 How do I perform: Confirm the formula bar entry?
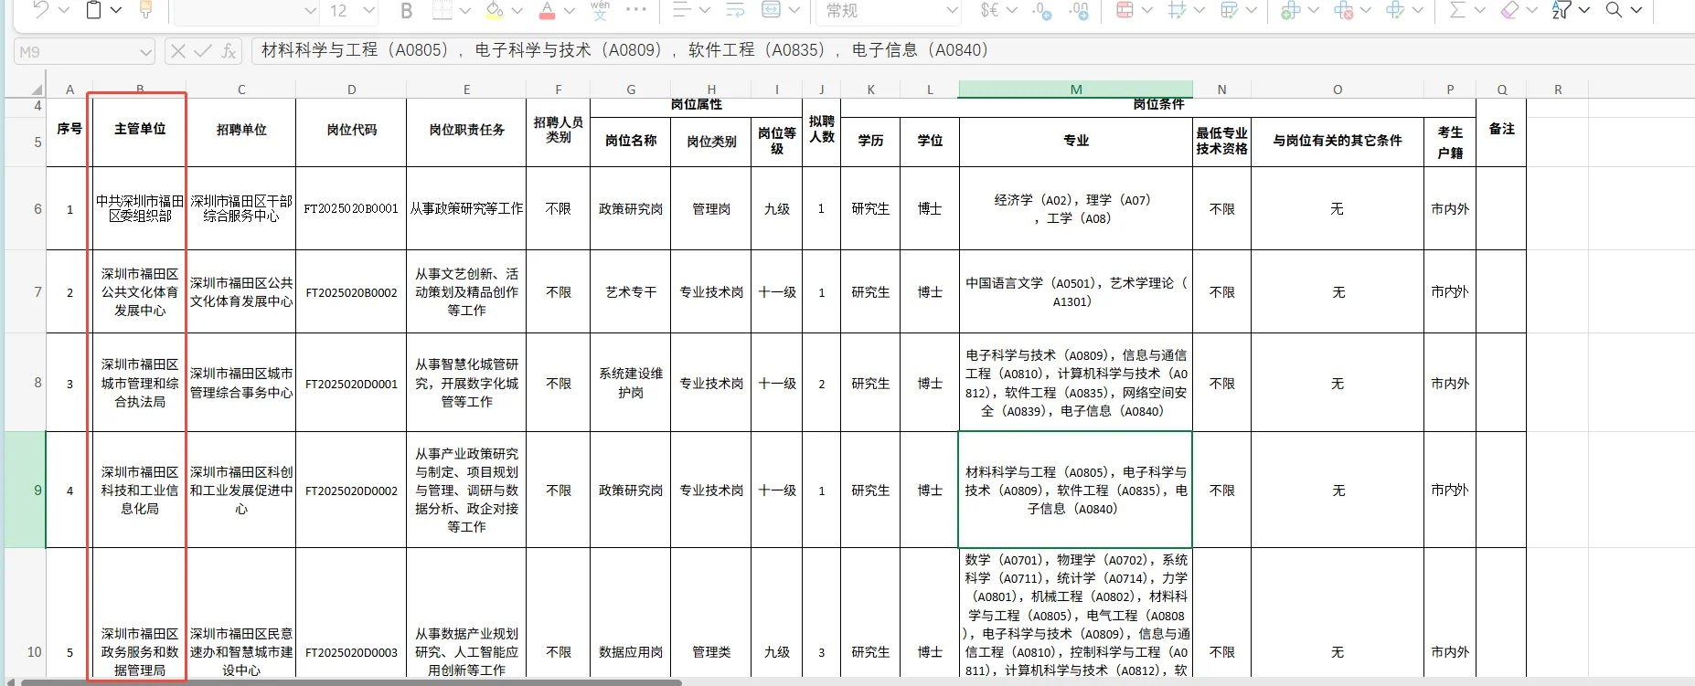click(203, 51)
